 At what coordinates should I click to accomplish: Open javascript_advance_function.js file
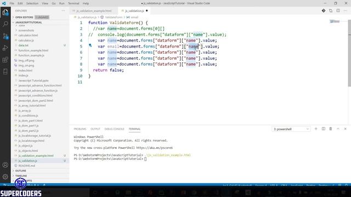(38, 90)
